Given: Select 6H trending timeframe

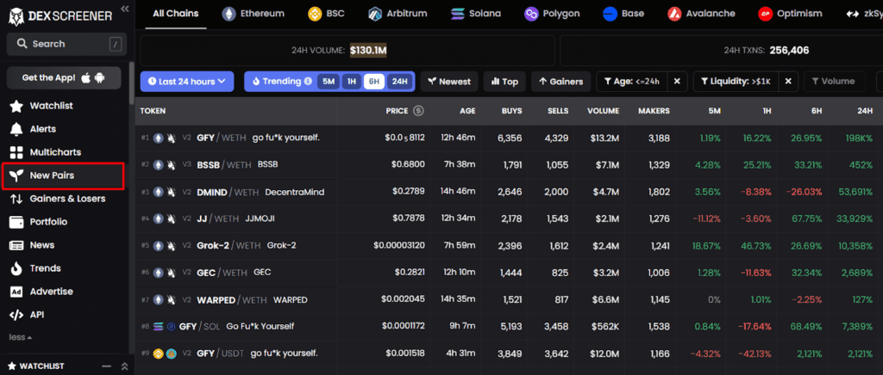Looking at the screenshot, I should [373, 82].
